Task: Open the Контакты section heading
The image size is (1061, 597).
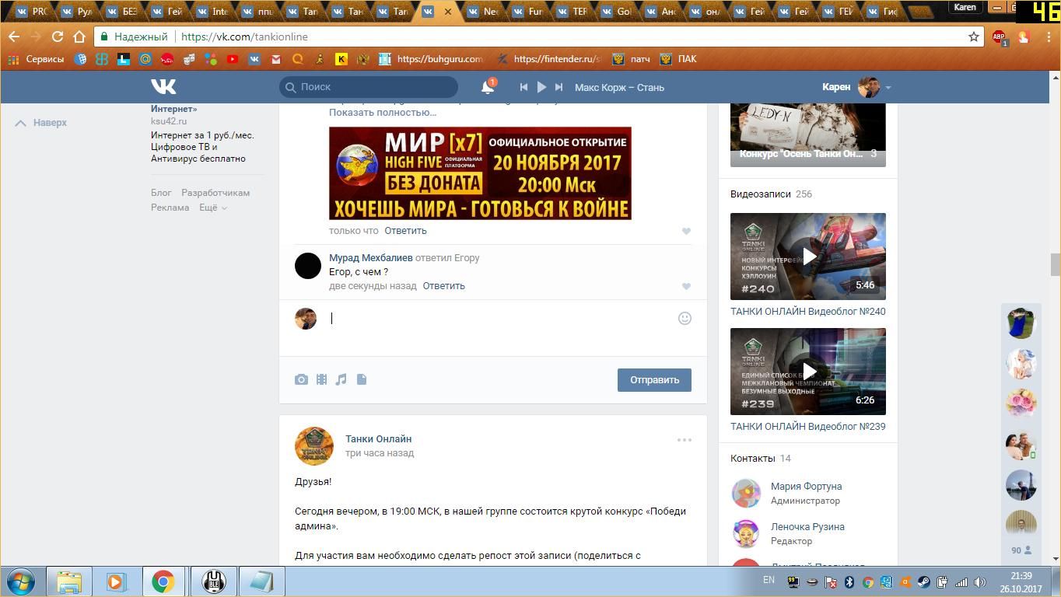Action: (x=752, y=459)
